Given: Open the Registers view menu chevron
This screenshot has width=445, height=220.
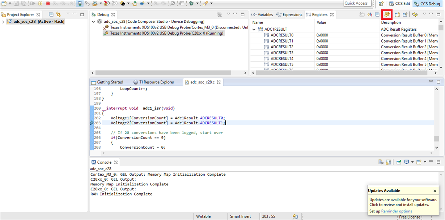Looking at the screenshot, I should [x=424, y=14].
